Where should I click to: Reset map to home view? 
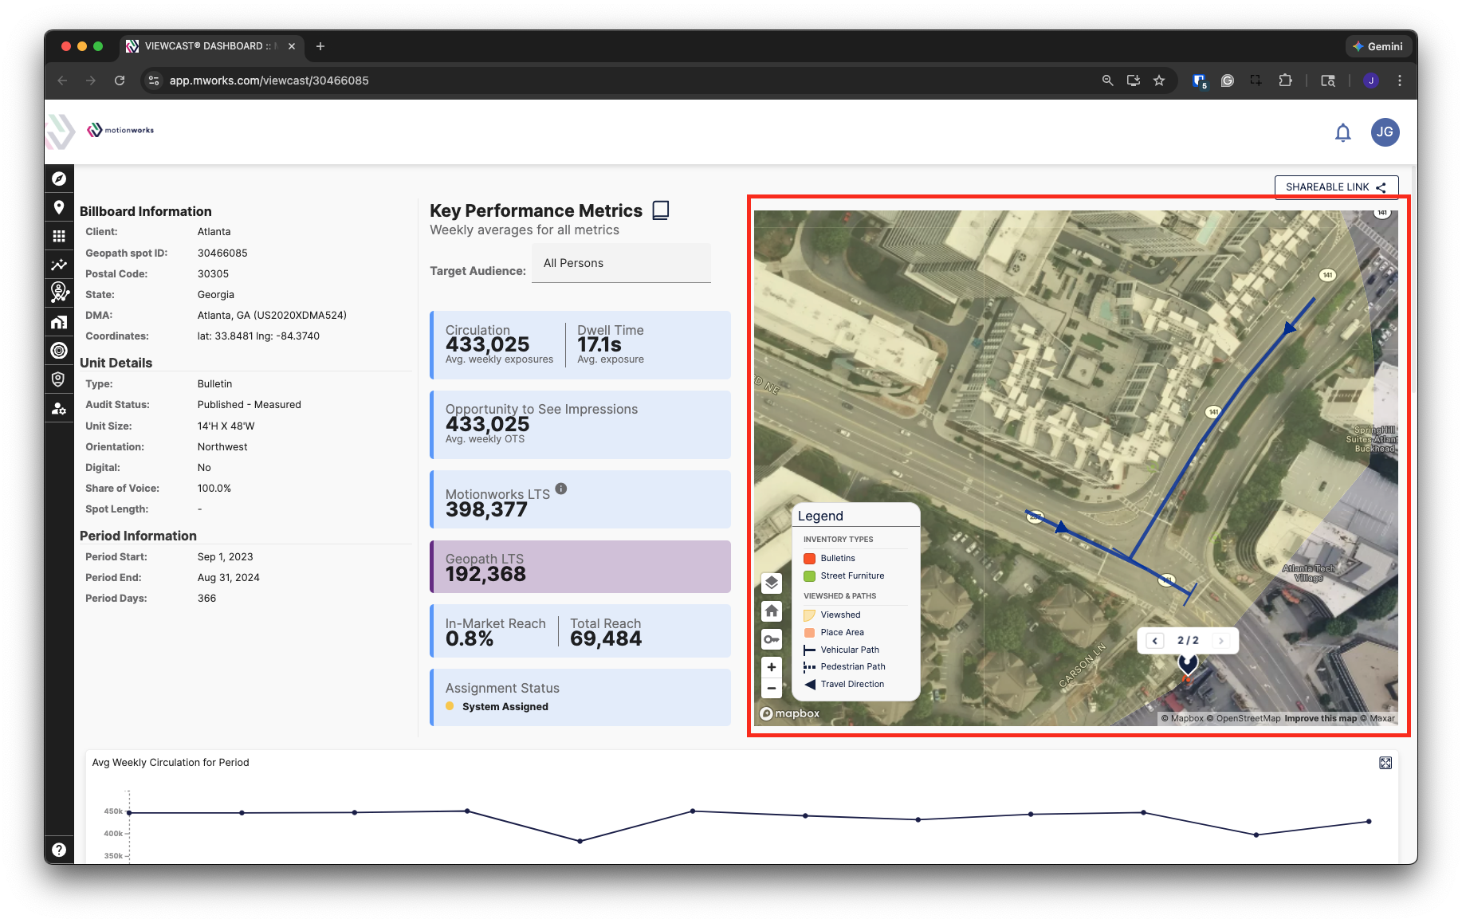[772, 611]
